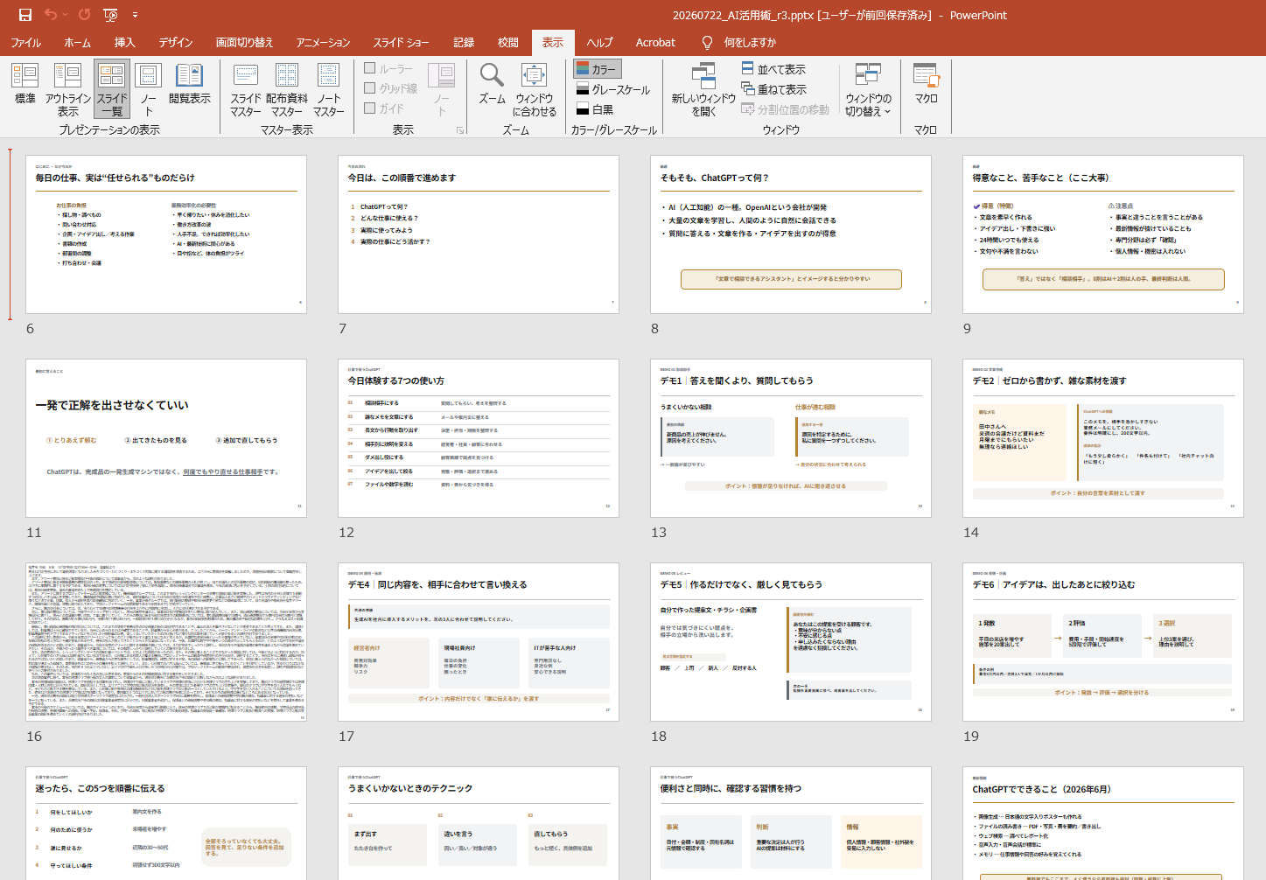The image size is (1266, 880).
Task: Select slide 18 デモ5 thumbnail
Action: [x=791, y=642]
